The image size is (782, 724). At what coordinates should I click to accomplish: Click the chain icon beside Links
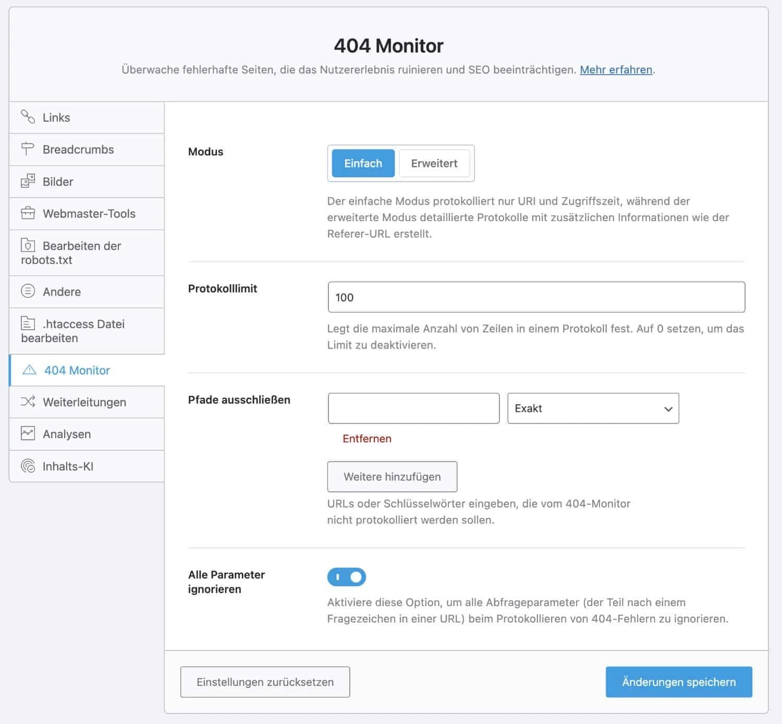(28, 117)
